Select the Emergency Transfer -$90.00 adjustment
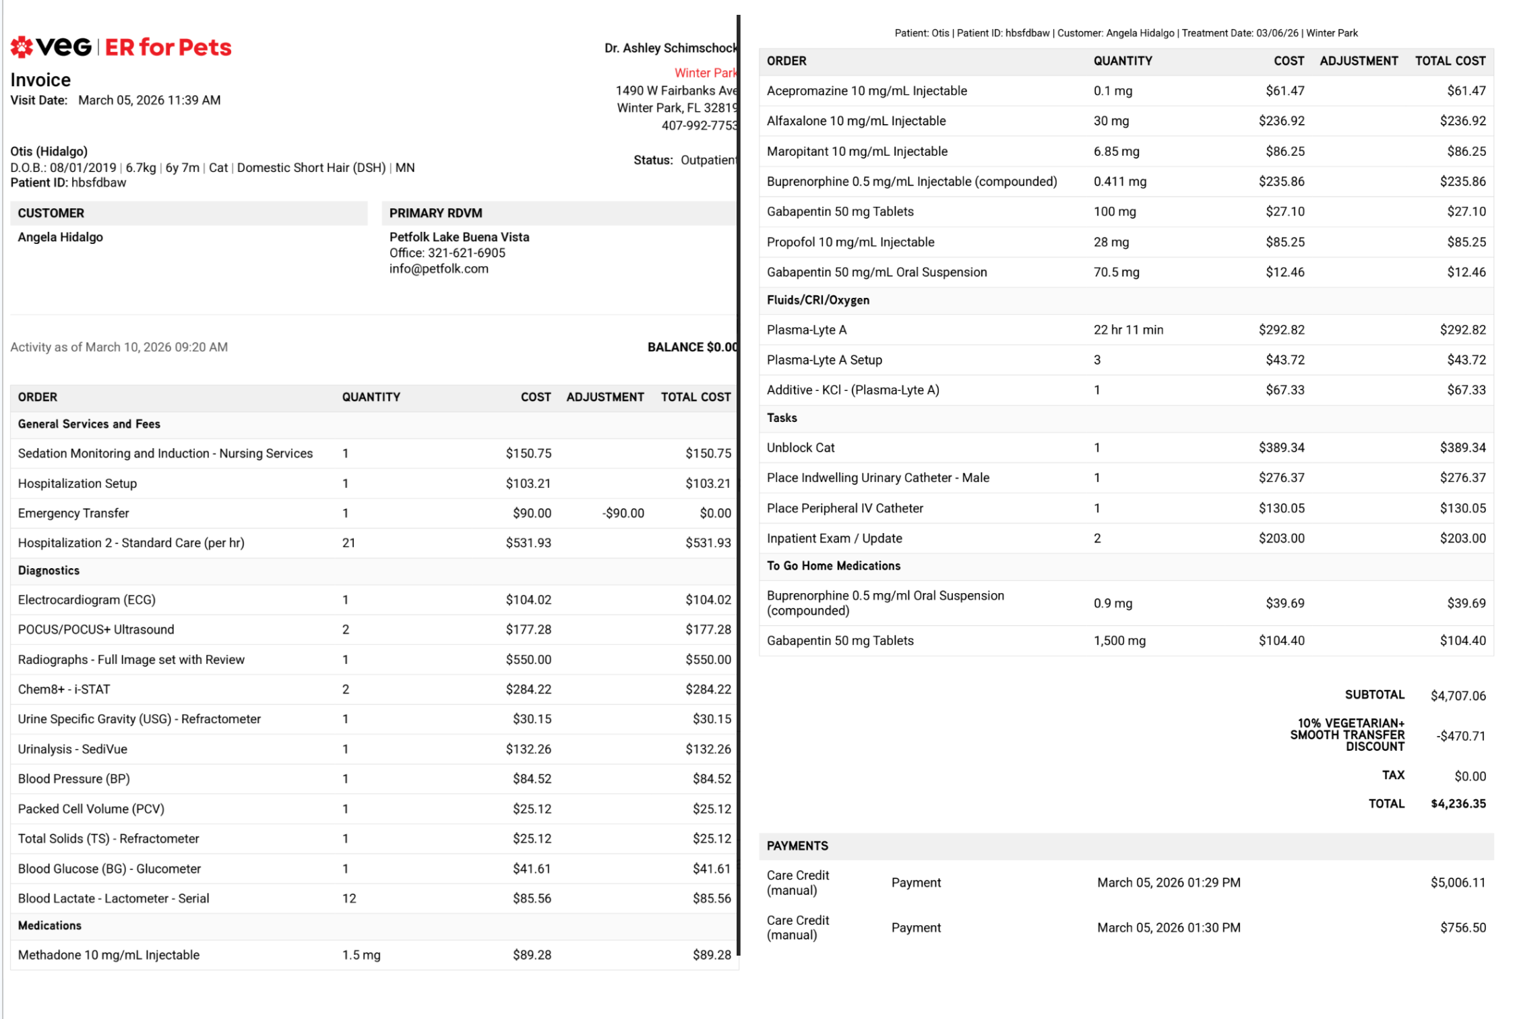This screenshot has height=1019, width=1515. 623,514
